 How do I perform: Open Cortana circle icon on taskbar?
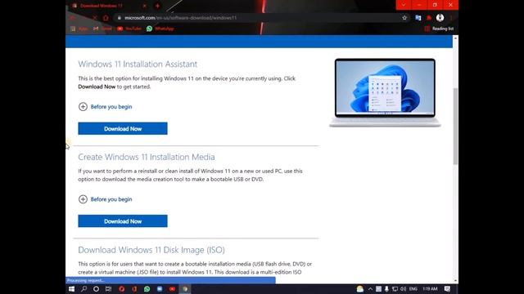[x=97, y=289]
